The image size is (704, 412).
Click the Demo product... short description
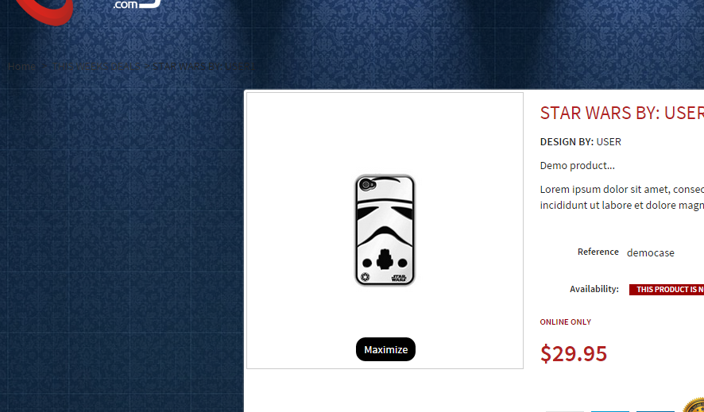[578, 165]
